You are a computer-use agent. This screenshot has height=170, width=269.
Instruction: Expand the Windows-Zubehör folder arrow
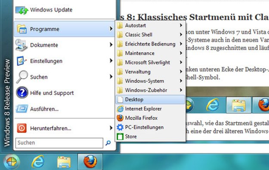coord(181,90)
